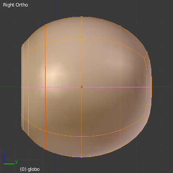Select the vertex at the top of the center edge
173x173 pixels.
coord(82,17)
